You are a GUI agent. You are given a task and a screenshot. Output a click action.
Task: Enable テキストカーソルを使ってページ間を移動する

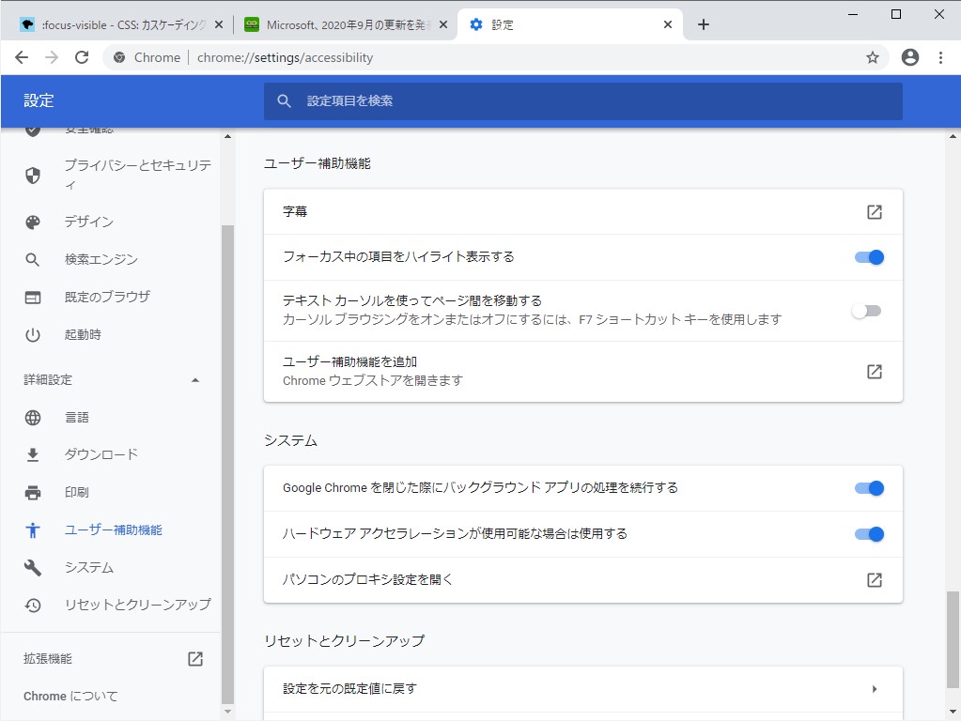coord(866,311)
